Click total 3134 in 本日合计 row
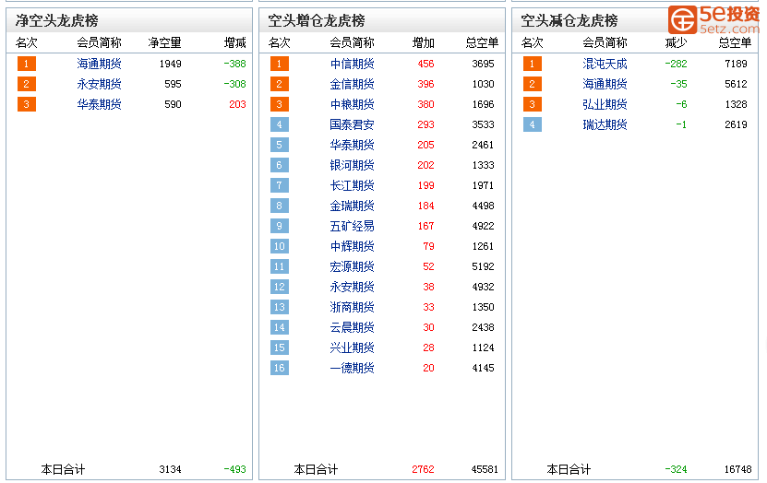 pos(170,469)
